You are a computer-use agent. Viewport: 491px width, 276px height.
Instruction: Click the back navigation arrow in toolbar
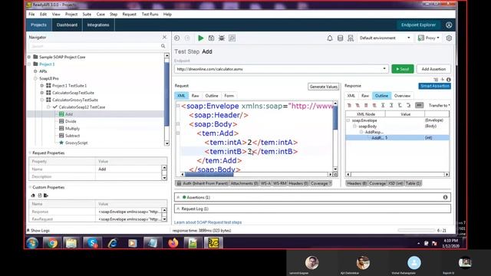(x=177, y=38)
